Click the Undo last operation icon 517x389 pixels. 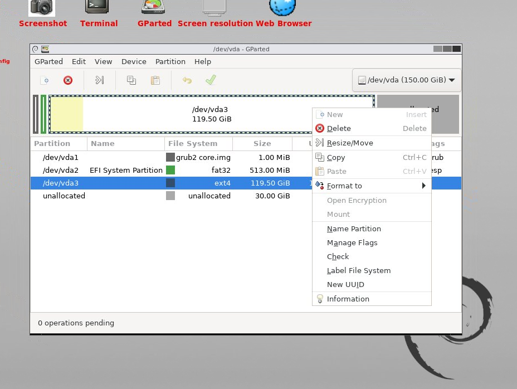(x=187, y=80)
